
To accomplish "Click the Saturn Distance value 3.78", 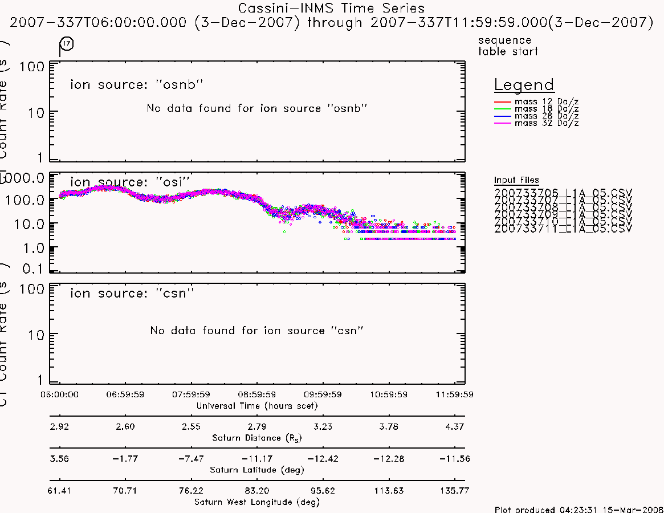I will 389,426.
